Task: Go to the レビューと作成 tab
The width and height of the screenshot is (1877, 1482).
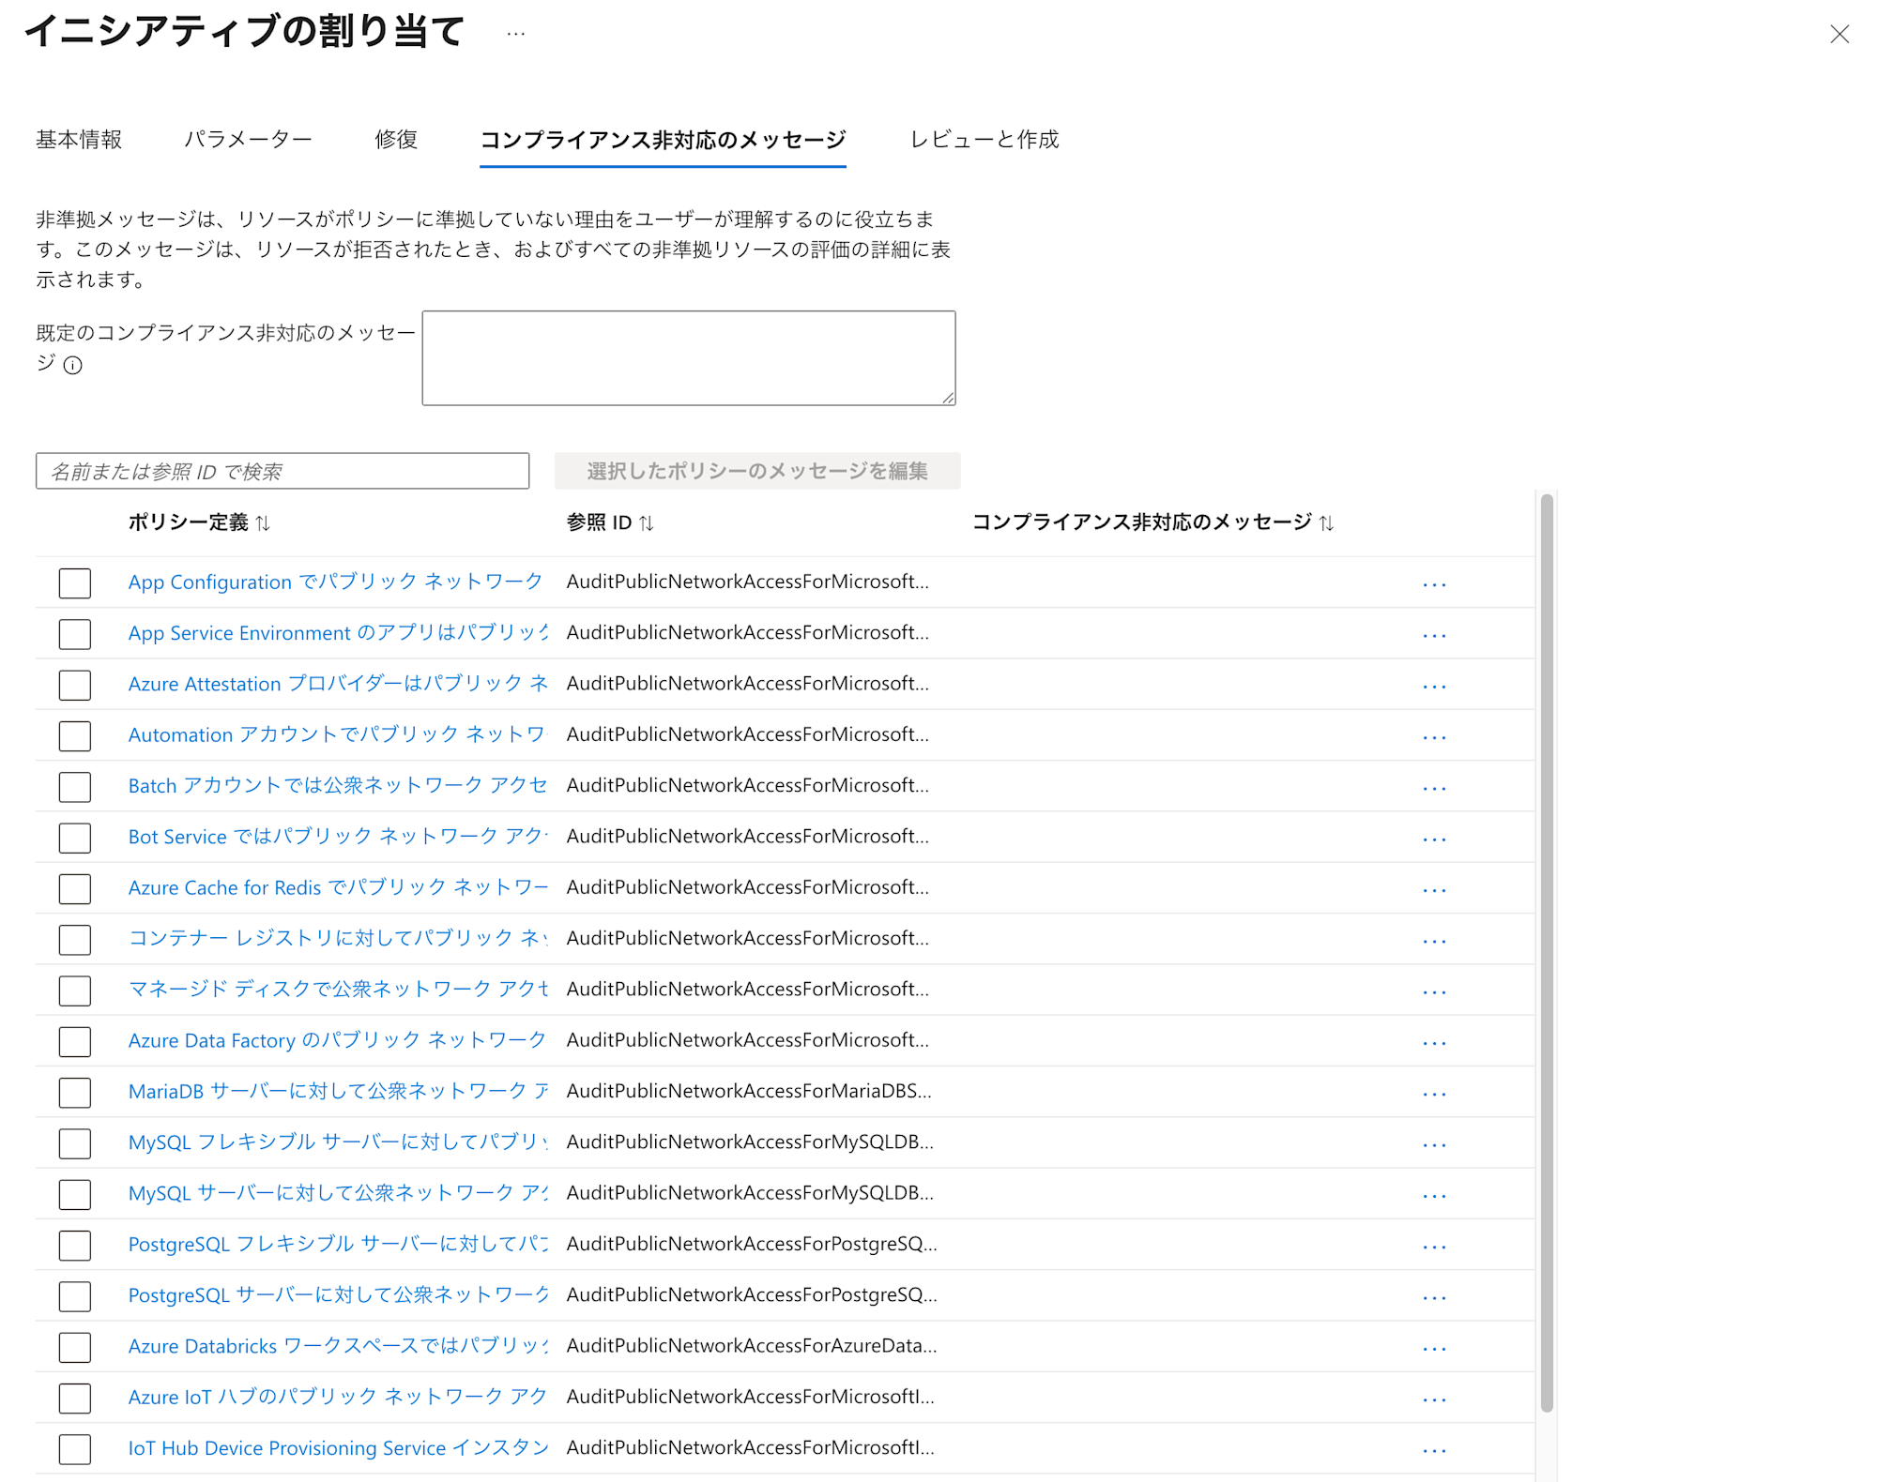Action: point(984,140)
